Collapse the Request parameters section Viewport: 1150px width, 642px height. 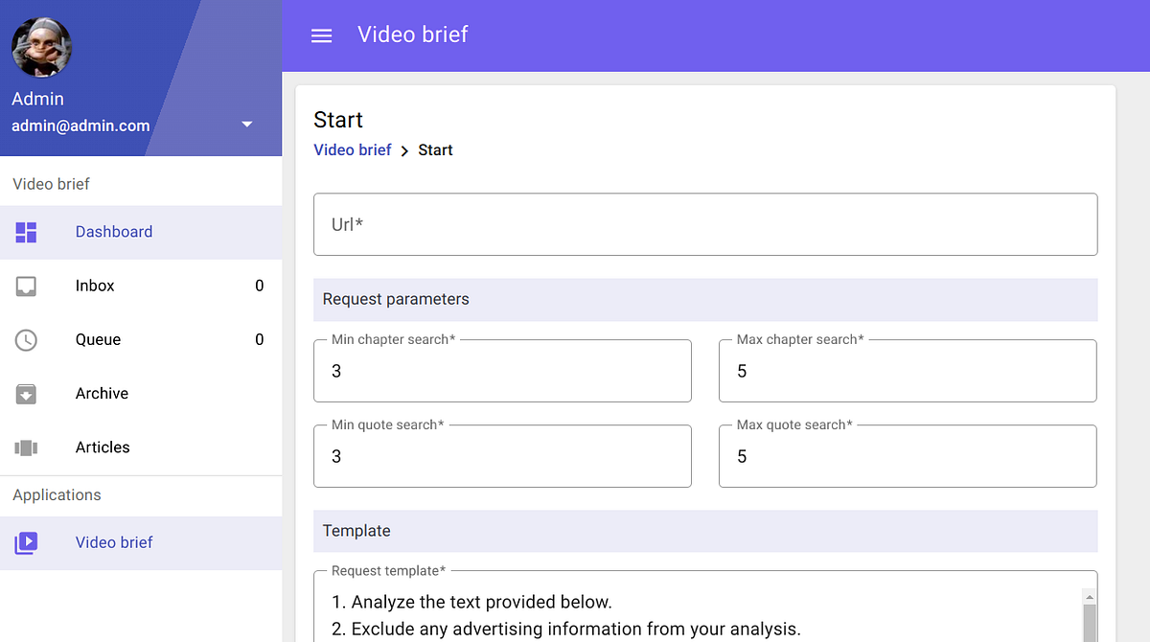point(705,299)
